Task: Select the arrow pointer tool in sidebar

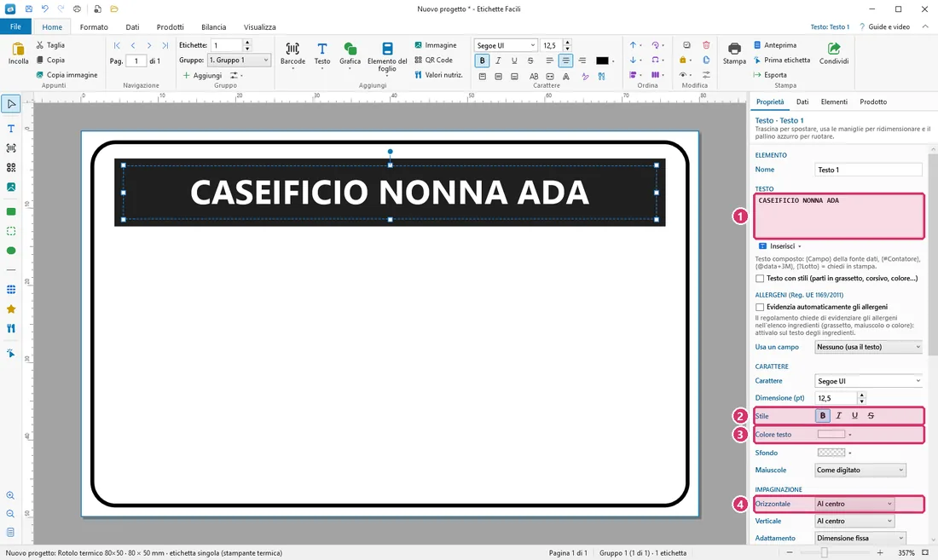Action: click(11, 104)
